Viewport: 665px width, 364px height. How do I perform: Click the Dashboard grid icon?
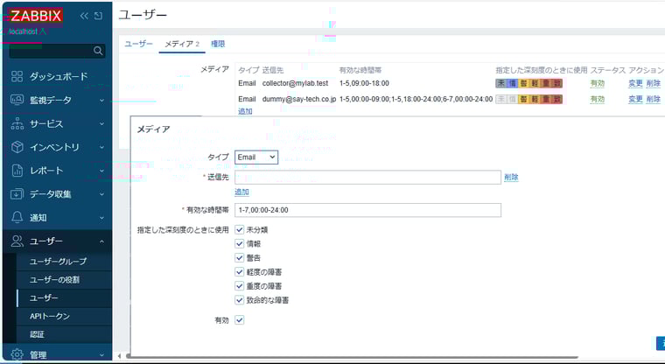pos(17,76)
